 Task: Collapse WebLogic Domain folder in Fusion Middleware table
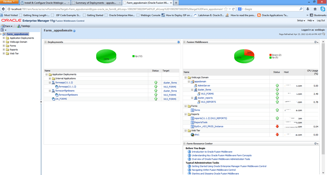tap(186, 78)
